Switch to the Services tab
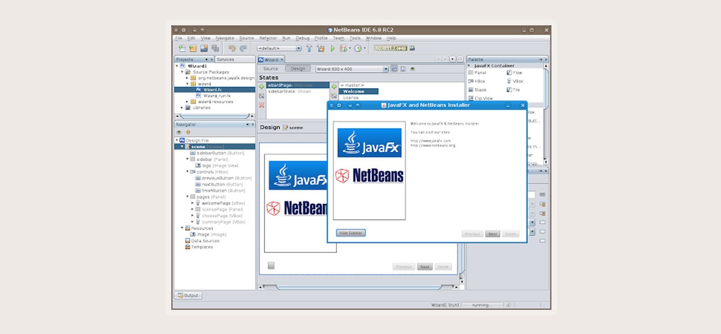The image size is (721, 334). click(226, 59)
